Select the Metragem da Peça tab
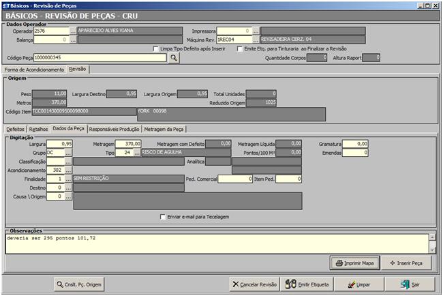The image size is (443, 296). 164,128
